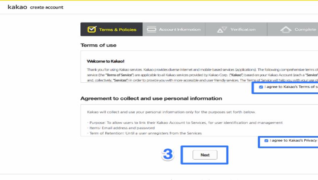Toggle agree to Kakao's Privacy checkbox
Image resolution: width=318 pixels, height=180 pixels.
coord(266,140)
